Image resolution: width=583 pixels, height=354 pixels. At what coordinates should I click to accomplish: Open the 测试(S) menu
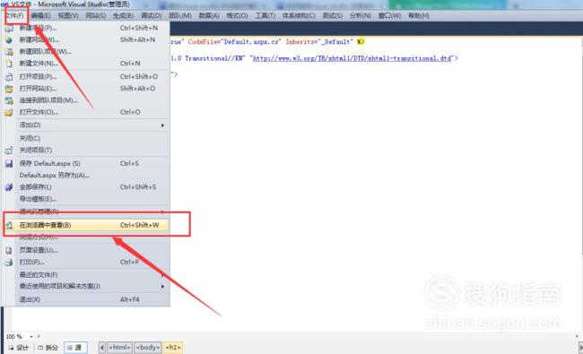click(333, 15)
